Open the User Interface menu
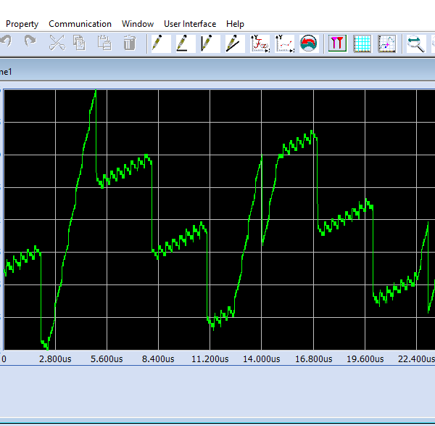 (190, 24)
